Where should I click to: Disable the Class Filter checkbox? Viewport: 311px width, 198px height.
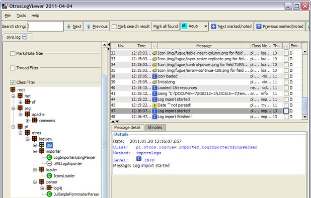pyautogui.click(x=13, y=82)
